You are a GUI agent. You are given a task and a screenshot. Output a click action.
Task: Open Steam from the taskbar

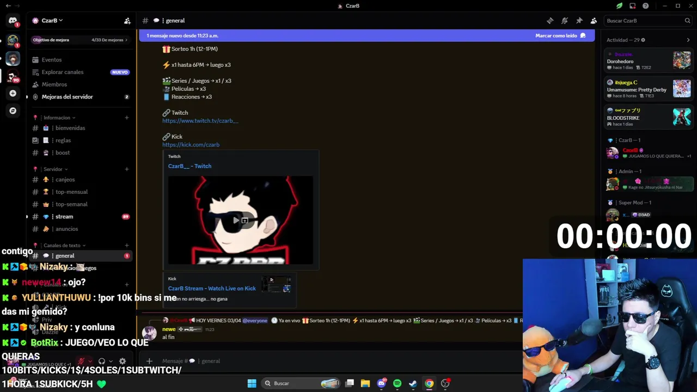pos(413,383)
